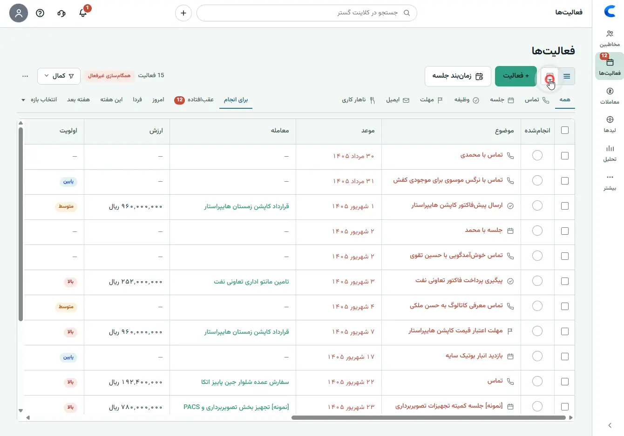Select the وظیفه type tab
The width and height of the screenshot is (624, 436).
click(467, 100)
